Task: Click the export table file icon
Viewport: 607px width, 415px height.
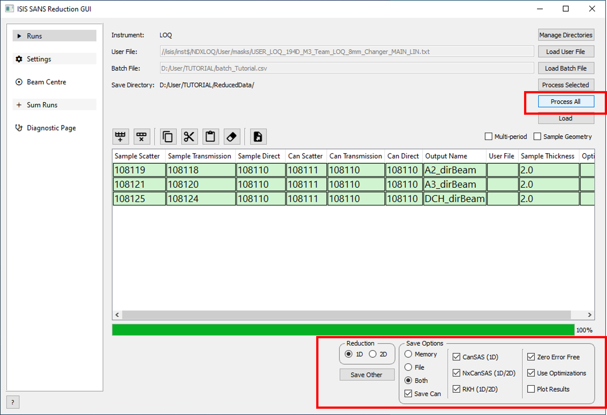Action: pos(258,137)
